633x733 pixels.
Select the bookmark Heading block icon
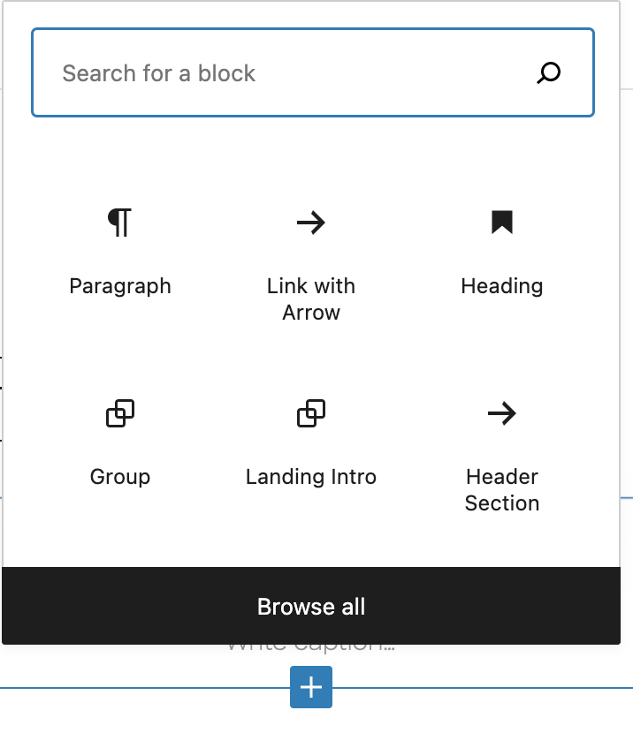click(502, 223)
